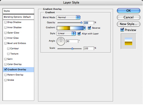Click the Angle dial control
The width and height of the screenshot is (143, 107).
[x=61, y=41]
